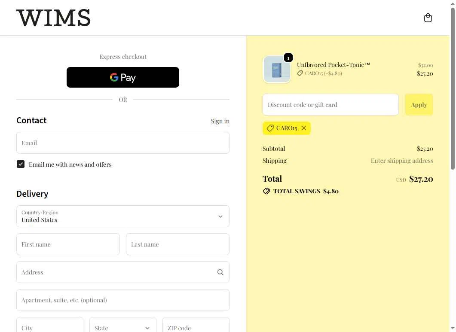Focus the City field
This screenshot has width=456, height=332.
50,325
